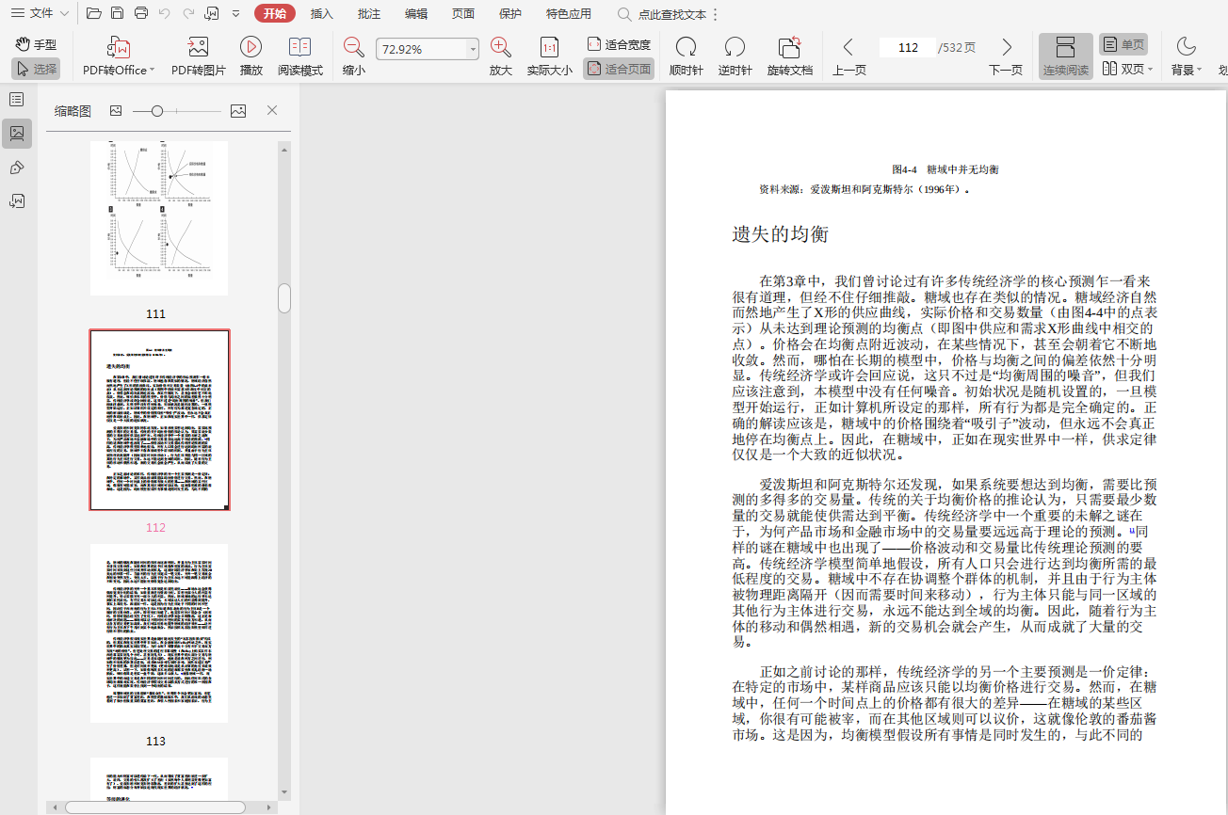Image resolution: width=1228 pixels, height=815 pixels.
Task: Expand the 背景 background dropdown
Action: click(x=1199, y=70)
